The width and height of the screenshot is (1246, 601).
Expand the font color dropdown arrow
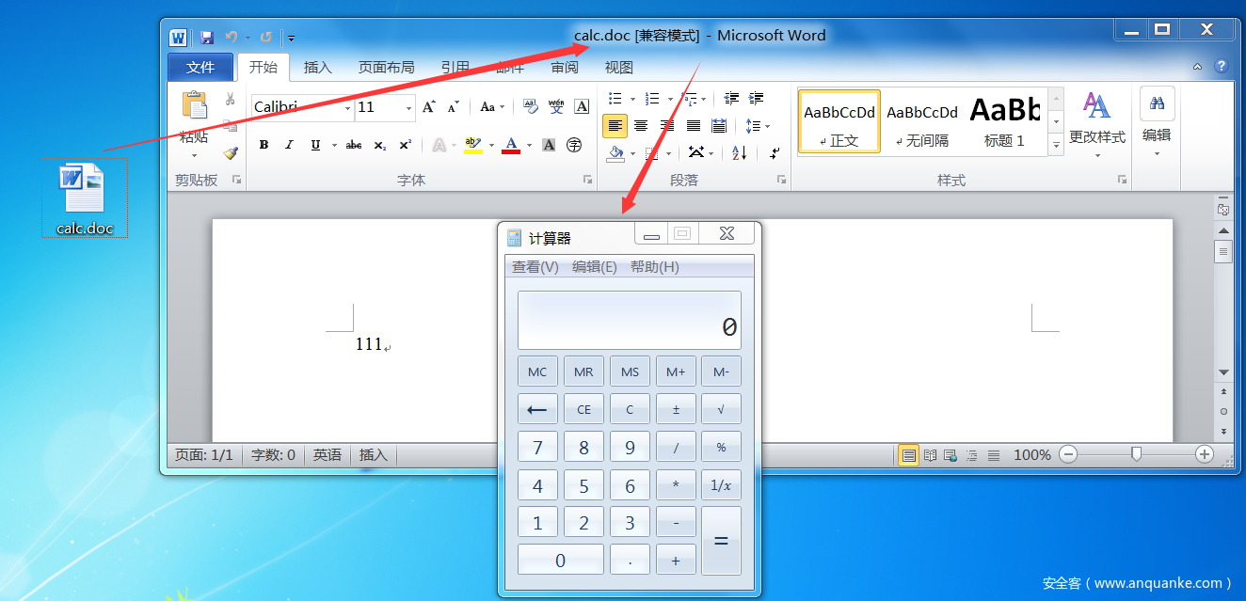click(x=529, y=145)
